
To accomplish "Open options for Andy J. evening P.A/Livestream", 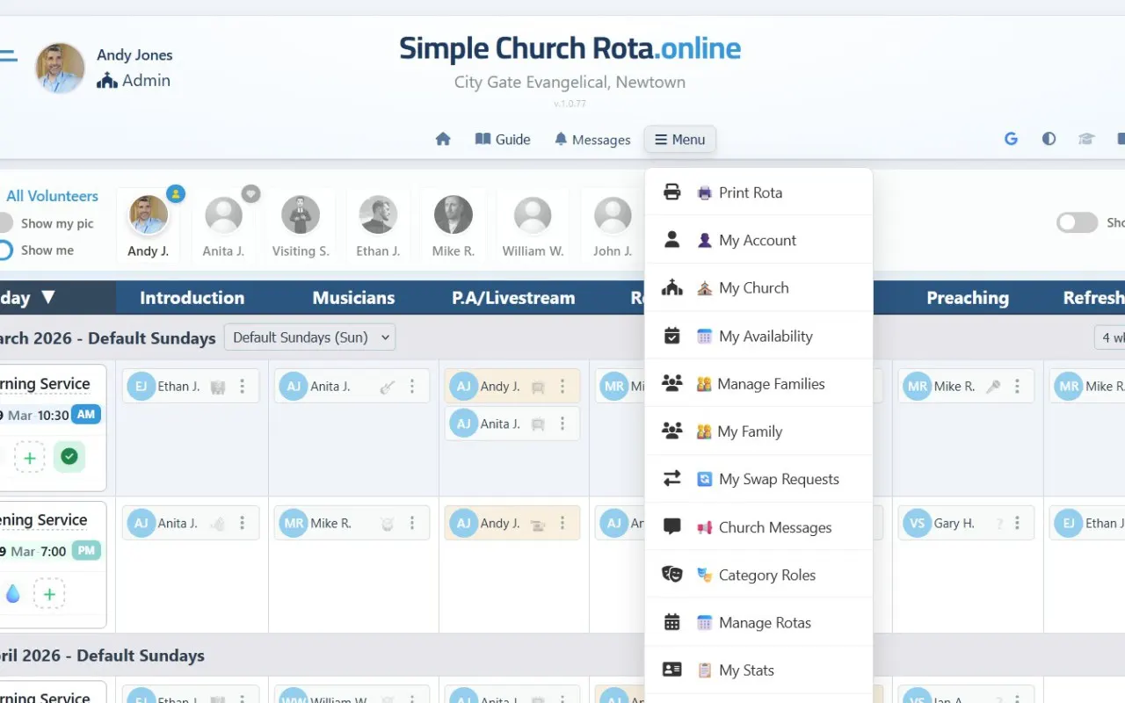I will (x=563, y=523).
